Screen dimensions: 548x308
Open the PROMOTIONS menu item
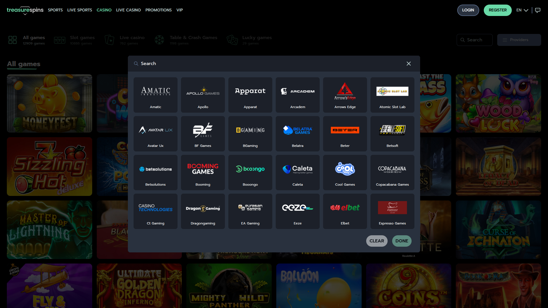pos(158,10)
